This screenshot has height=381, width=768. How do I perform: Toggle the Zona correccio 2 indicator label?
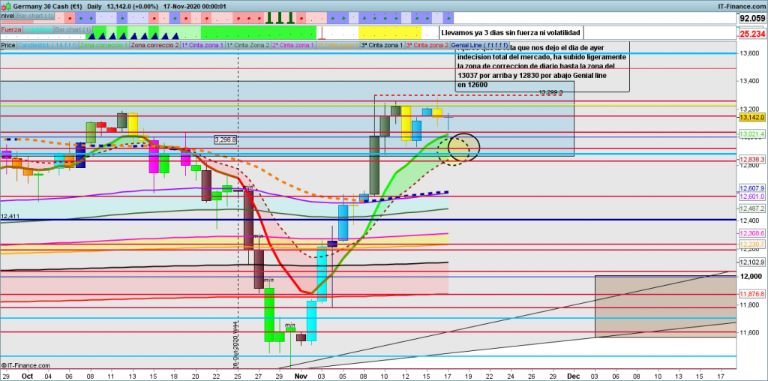click(x=154, y=45)
